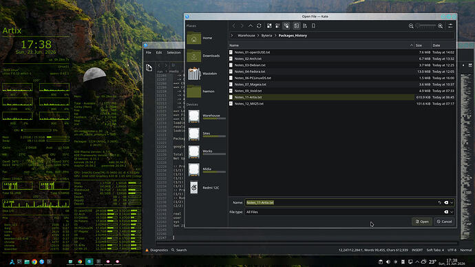Select Notes_09_Void.txt file
This screenshot has width=475, height=267.
click(341, 91)
